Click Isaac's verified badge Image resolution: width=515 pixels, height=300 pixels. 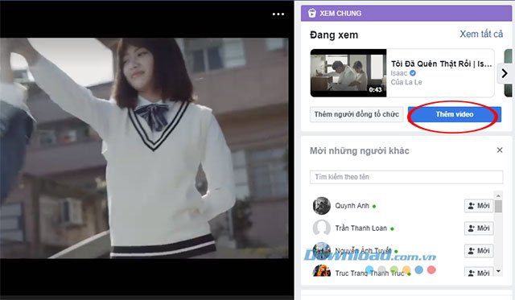click(x=413, y=73)
